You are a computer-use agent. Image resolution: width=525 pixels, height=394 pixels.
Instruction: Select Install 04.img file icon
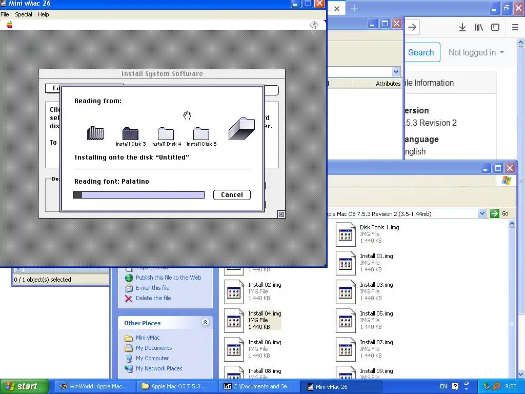point(234,321)
